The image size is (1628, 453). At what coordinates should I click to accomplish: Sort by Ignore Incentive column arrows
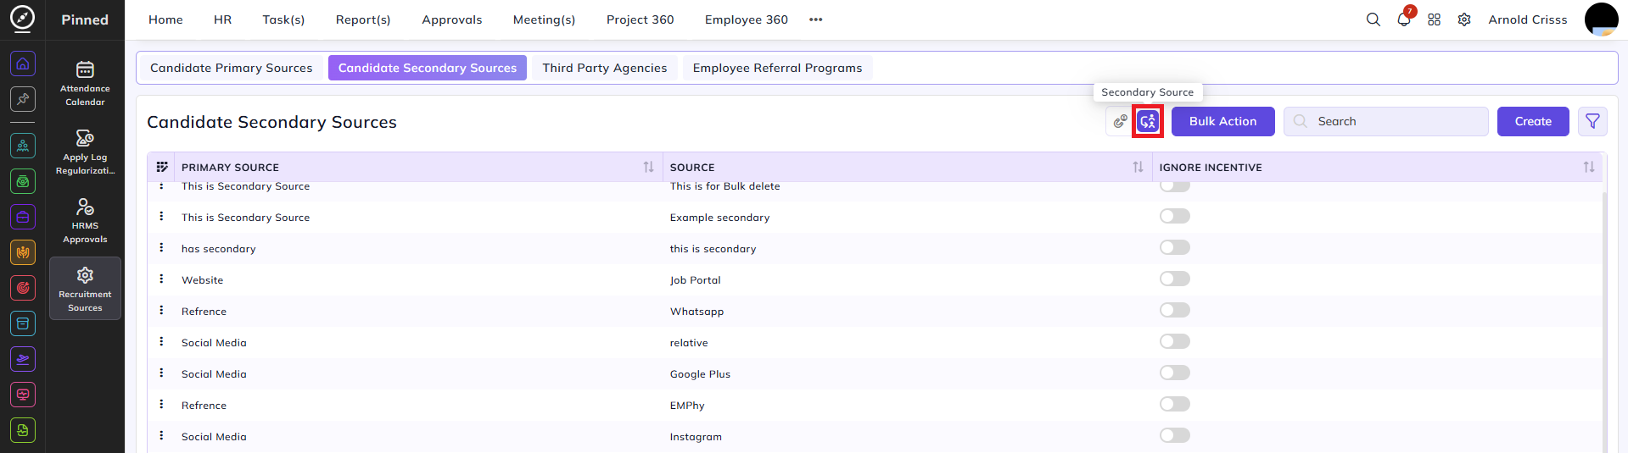click(1589, 167)
